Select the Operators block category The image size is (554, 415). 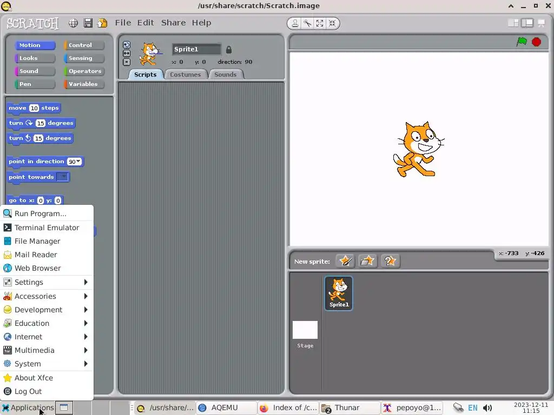tap(84, 71)
